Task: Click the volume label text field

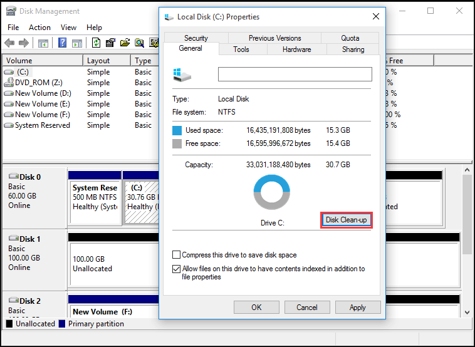Action: point(295,74)
